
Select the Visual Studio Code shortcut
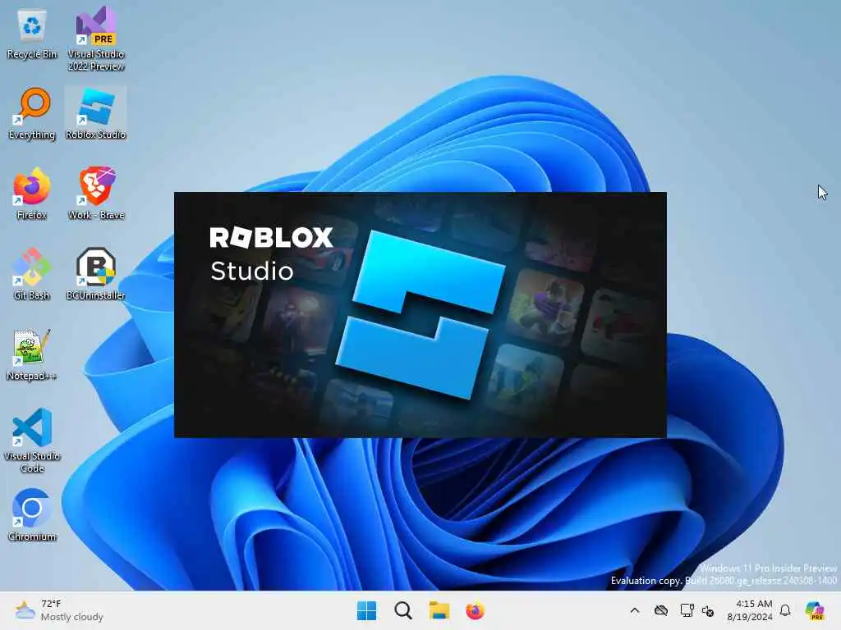pos(32,441)
